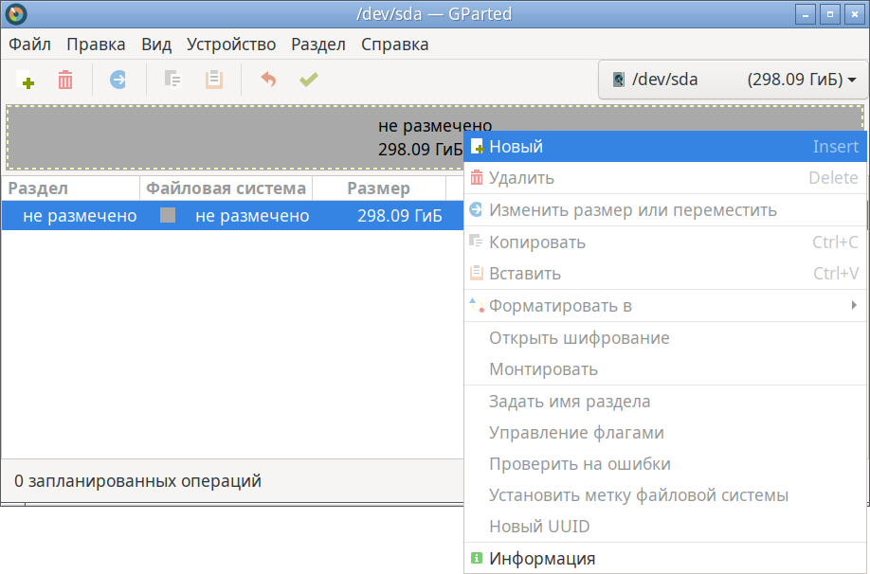Click the 0 запланированных операций status text

[x=137, y=481]
